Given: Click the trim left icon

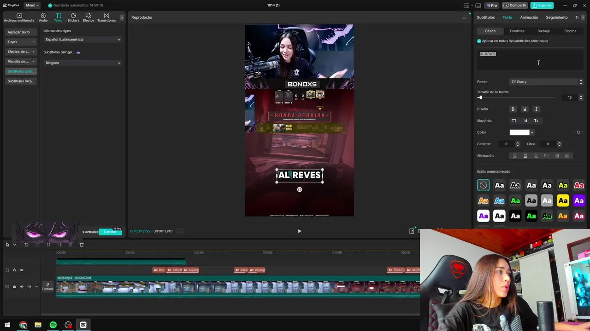Looking at the screenshot, I should [60, 245].
